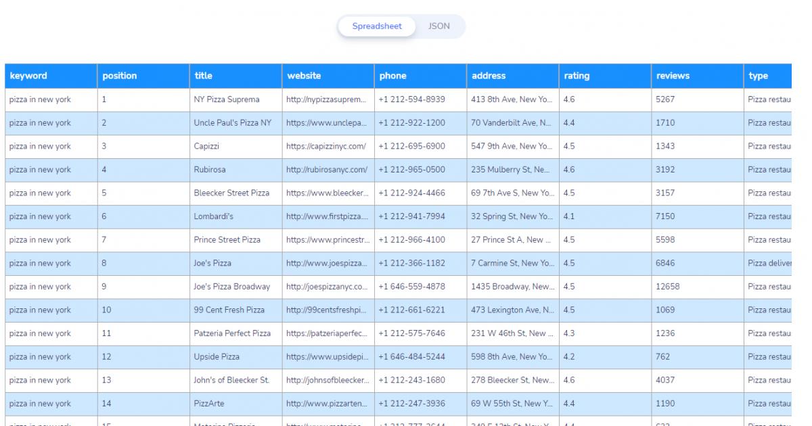Select the reviews cell showing 5267
The width and height of the screenshot is (812, 426).
[698, 99]
